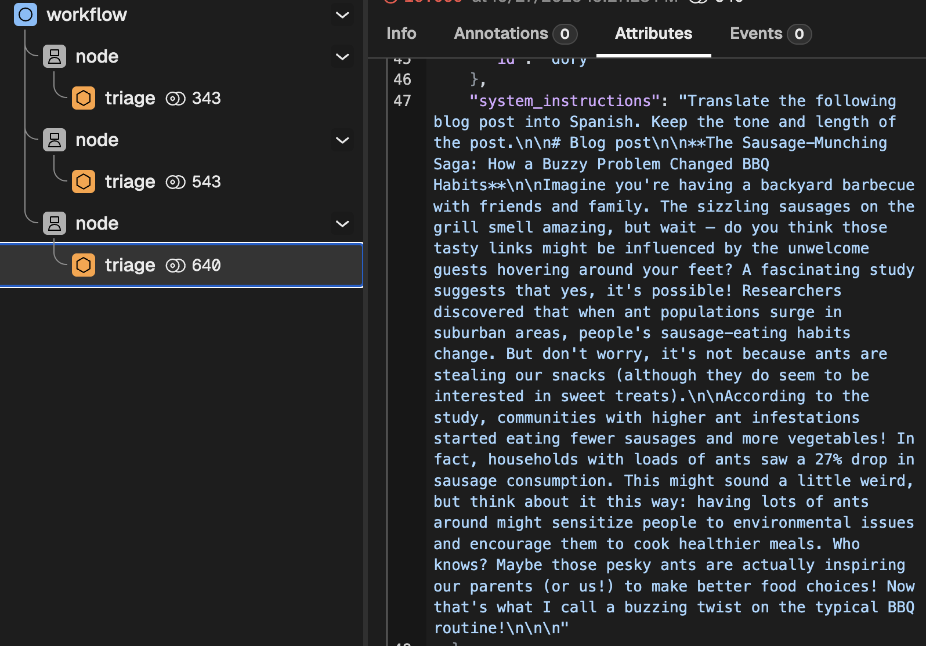Click the node icon above triage 543
Screen dimensions: 926x646
coord(55,140)
